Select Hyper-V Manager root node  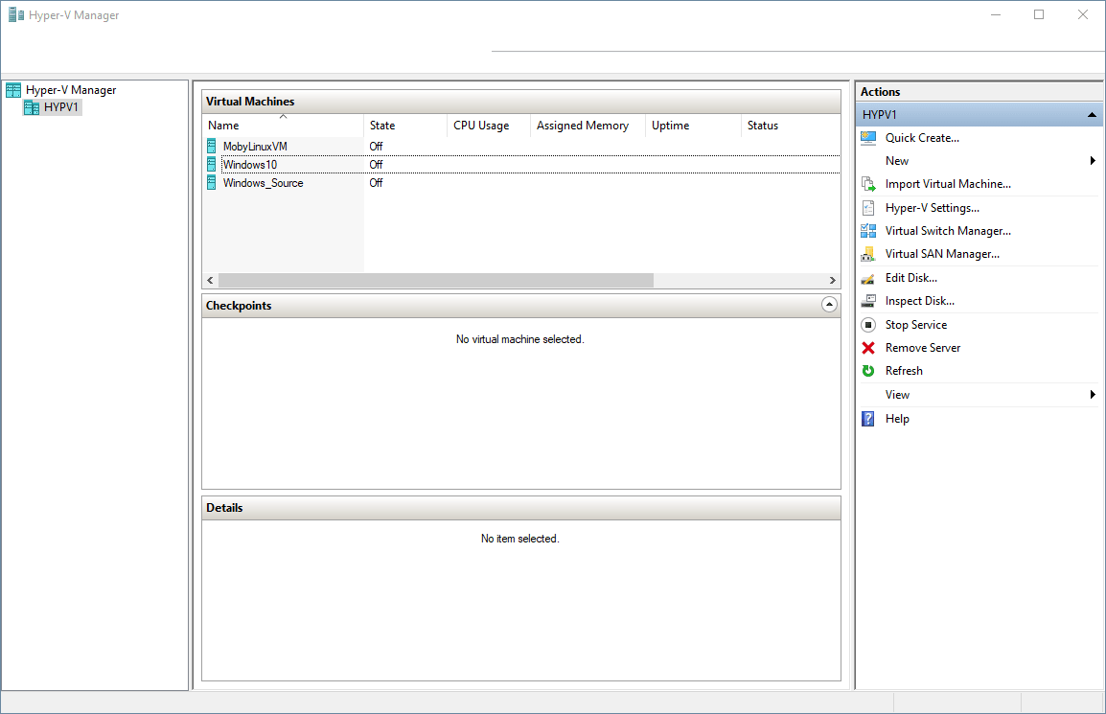click(x=71, y=90)
